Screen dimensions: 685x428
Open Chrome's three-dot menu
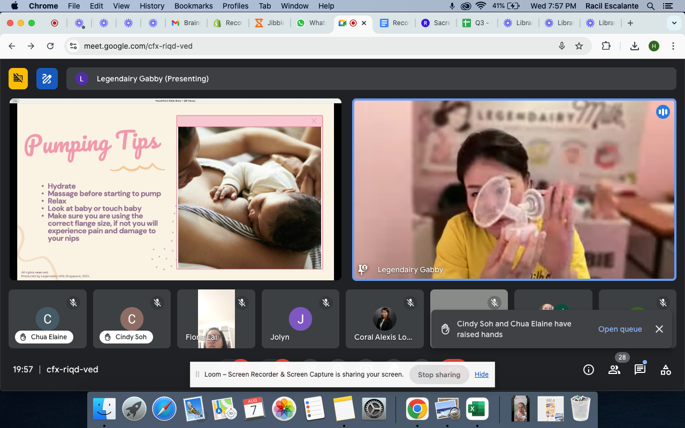pyautogui.click(x=673, y=46)
